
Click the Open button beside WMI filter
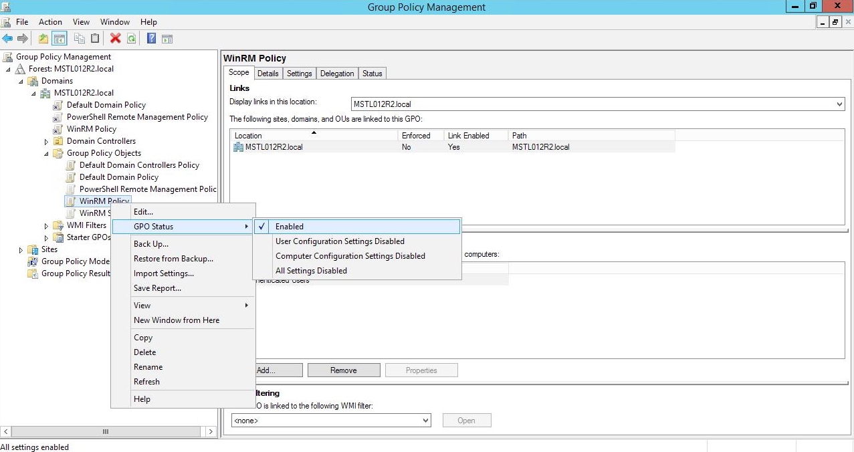pos(467,421)
